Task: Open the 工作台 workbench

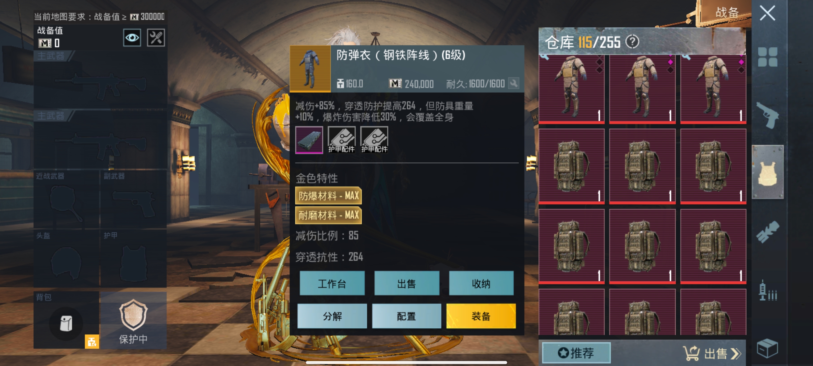Action: 332,283
